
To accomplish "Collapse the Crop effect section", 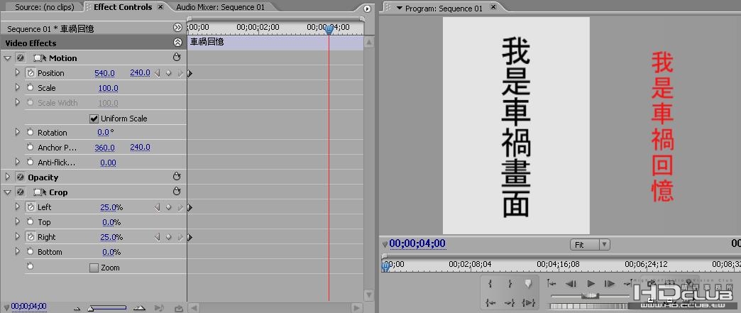I will click(x=7, y=192).
